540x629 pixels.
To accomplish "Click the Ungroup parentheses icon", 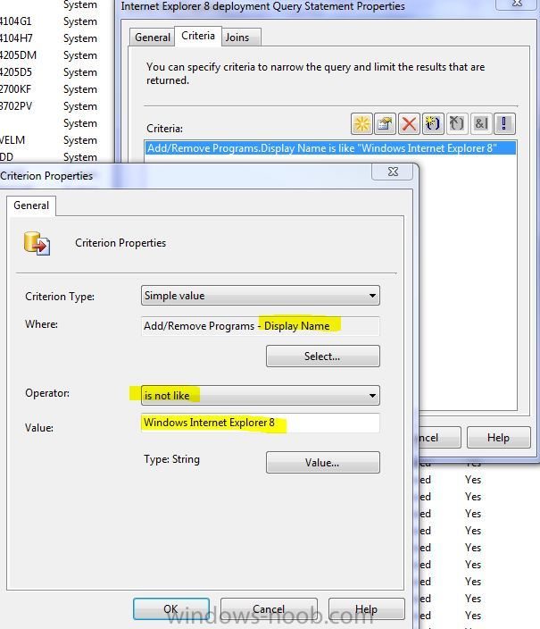I will point(456,123).
